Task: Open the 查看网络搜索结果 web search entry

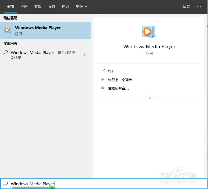Action: click(46, 55)
